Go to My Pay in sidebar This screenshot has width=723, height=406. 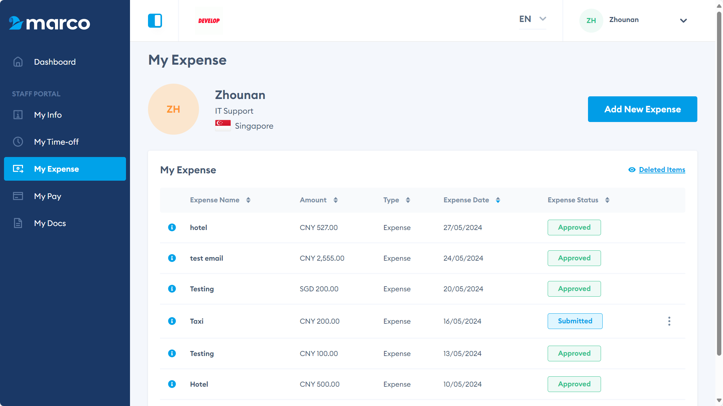pyautogui.click(x=48, y=196)
